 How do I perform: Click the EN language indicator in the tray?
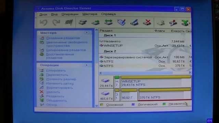(x=209, y=121)
